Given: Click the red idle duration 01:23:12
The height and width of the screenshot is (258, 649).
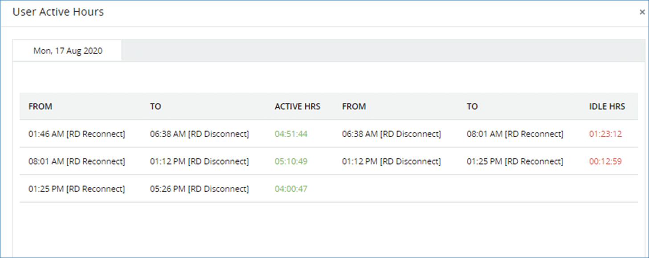Looking at the screenshot, I should click(605, 134).
